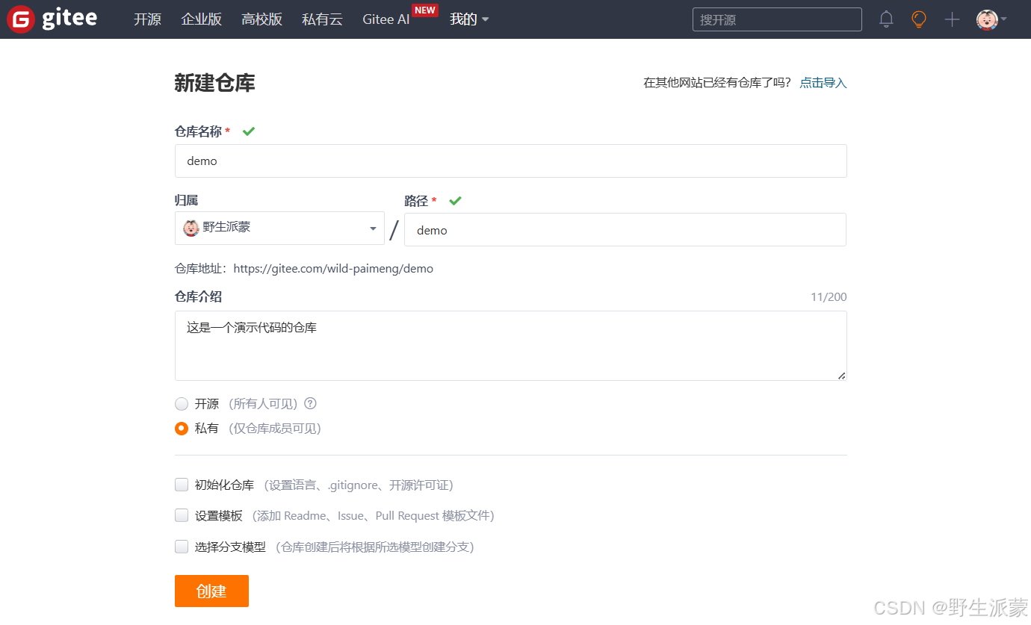The width and height of the screenshot is (1031, 625).
Task: Click the 野生派蒙 avatar in the 归属 selector
Action: click(x=191, y=228)
